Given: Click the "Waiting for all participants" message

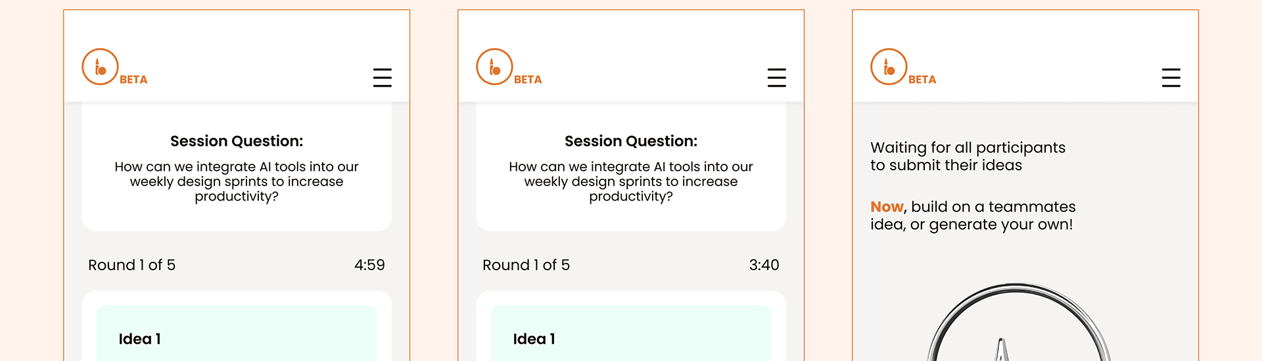Looking at the screenshot, I should point(968,156).
